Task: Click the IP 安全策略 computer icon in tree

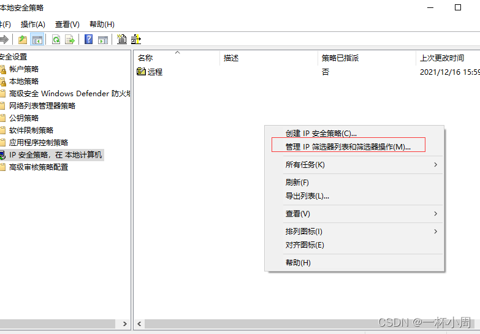Action: 2,155
